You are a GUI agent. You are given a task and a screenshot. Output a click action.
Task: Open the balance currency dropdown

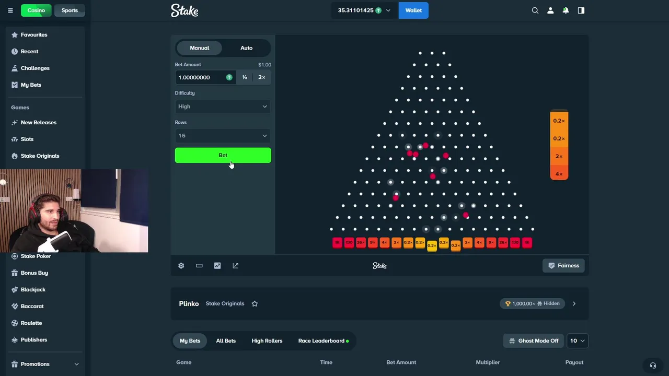pos(365,10)
